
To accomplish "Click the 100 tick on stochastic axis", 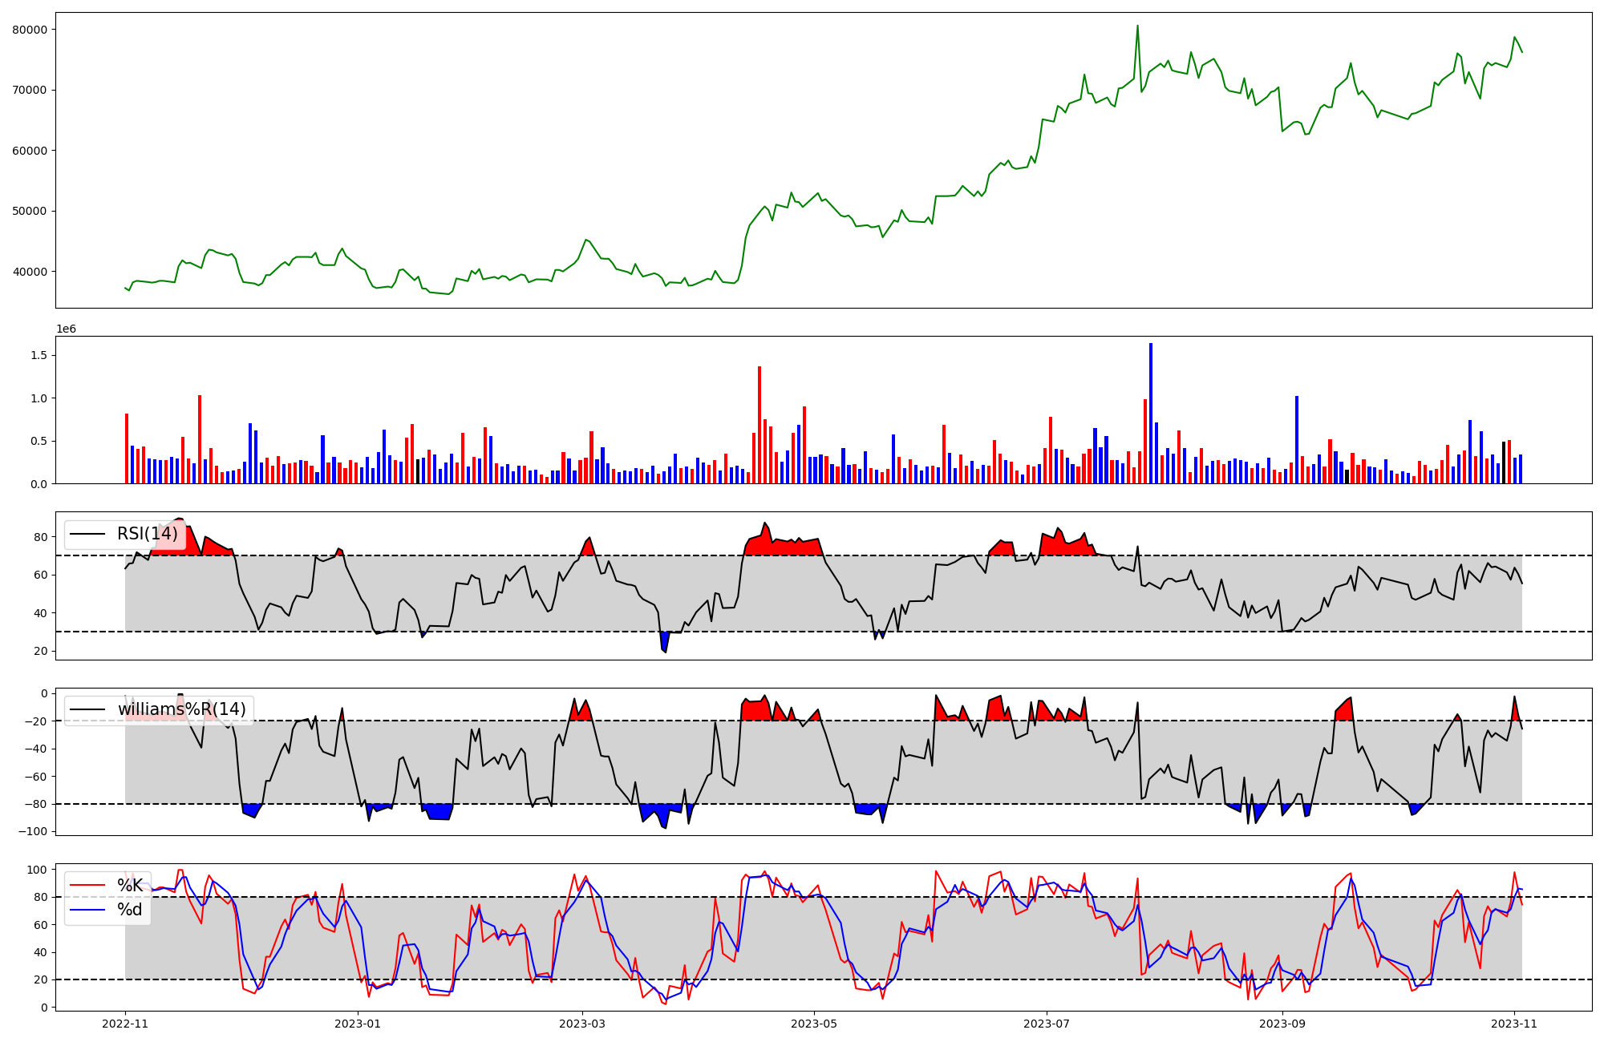I will click(38, 870).
